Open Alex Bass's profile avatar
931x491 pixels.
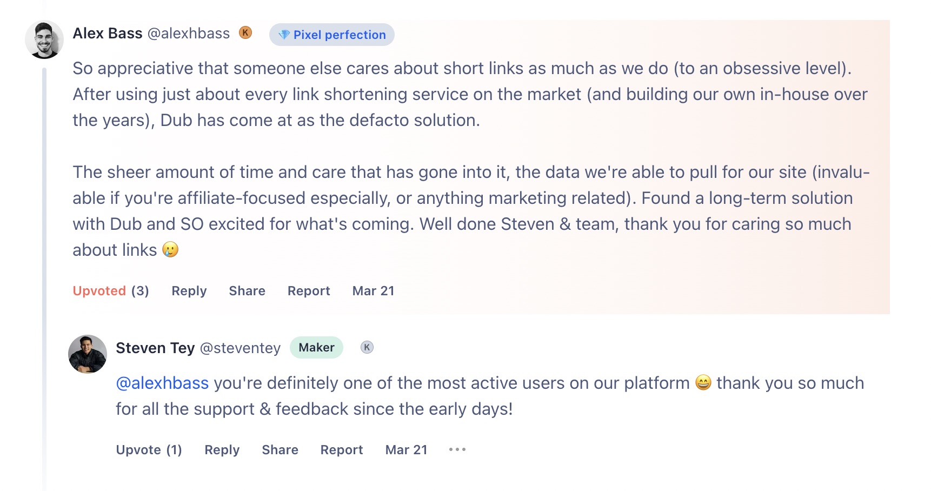pos(44,39)
